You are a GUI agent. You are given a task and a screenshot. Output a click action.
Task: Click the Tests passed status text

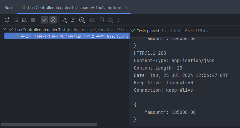click(x=172, y=31)
